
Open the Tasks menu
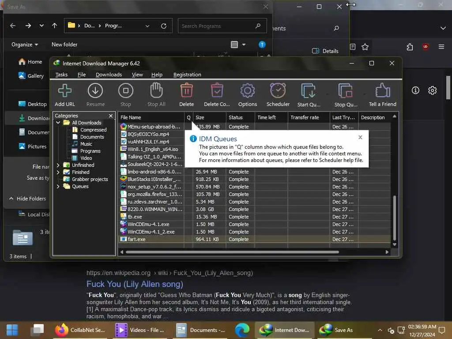(x=61, y=75)
